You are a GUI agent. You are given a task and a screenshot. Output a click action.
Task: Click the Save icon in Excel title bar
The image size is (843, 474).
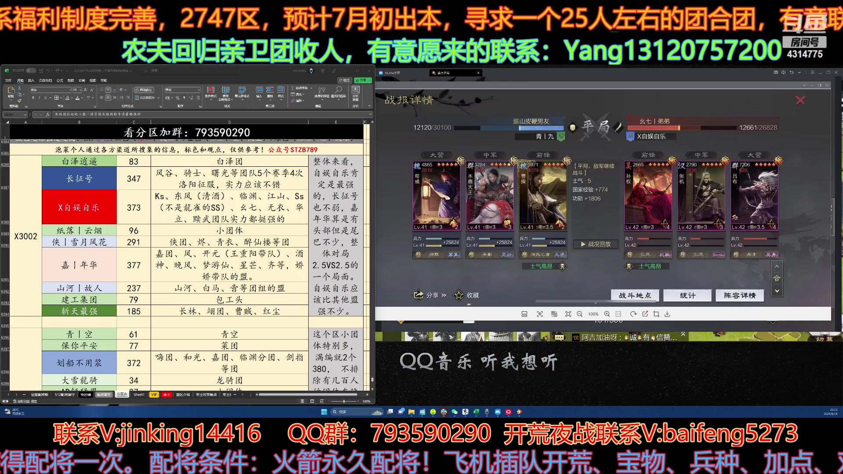(x=41, y=71)
